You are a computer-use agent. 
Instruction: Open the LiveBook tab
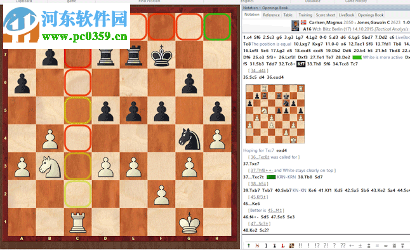coord(346,15)
